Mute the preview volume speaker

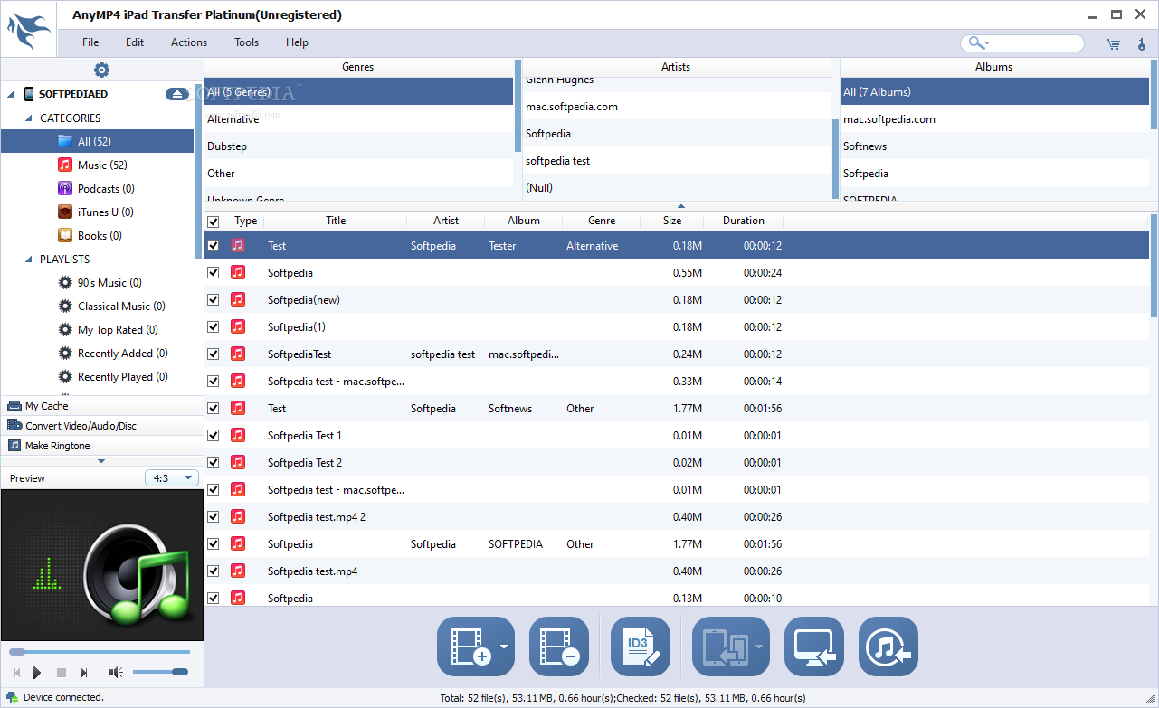[116, 672]
